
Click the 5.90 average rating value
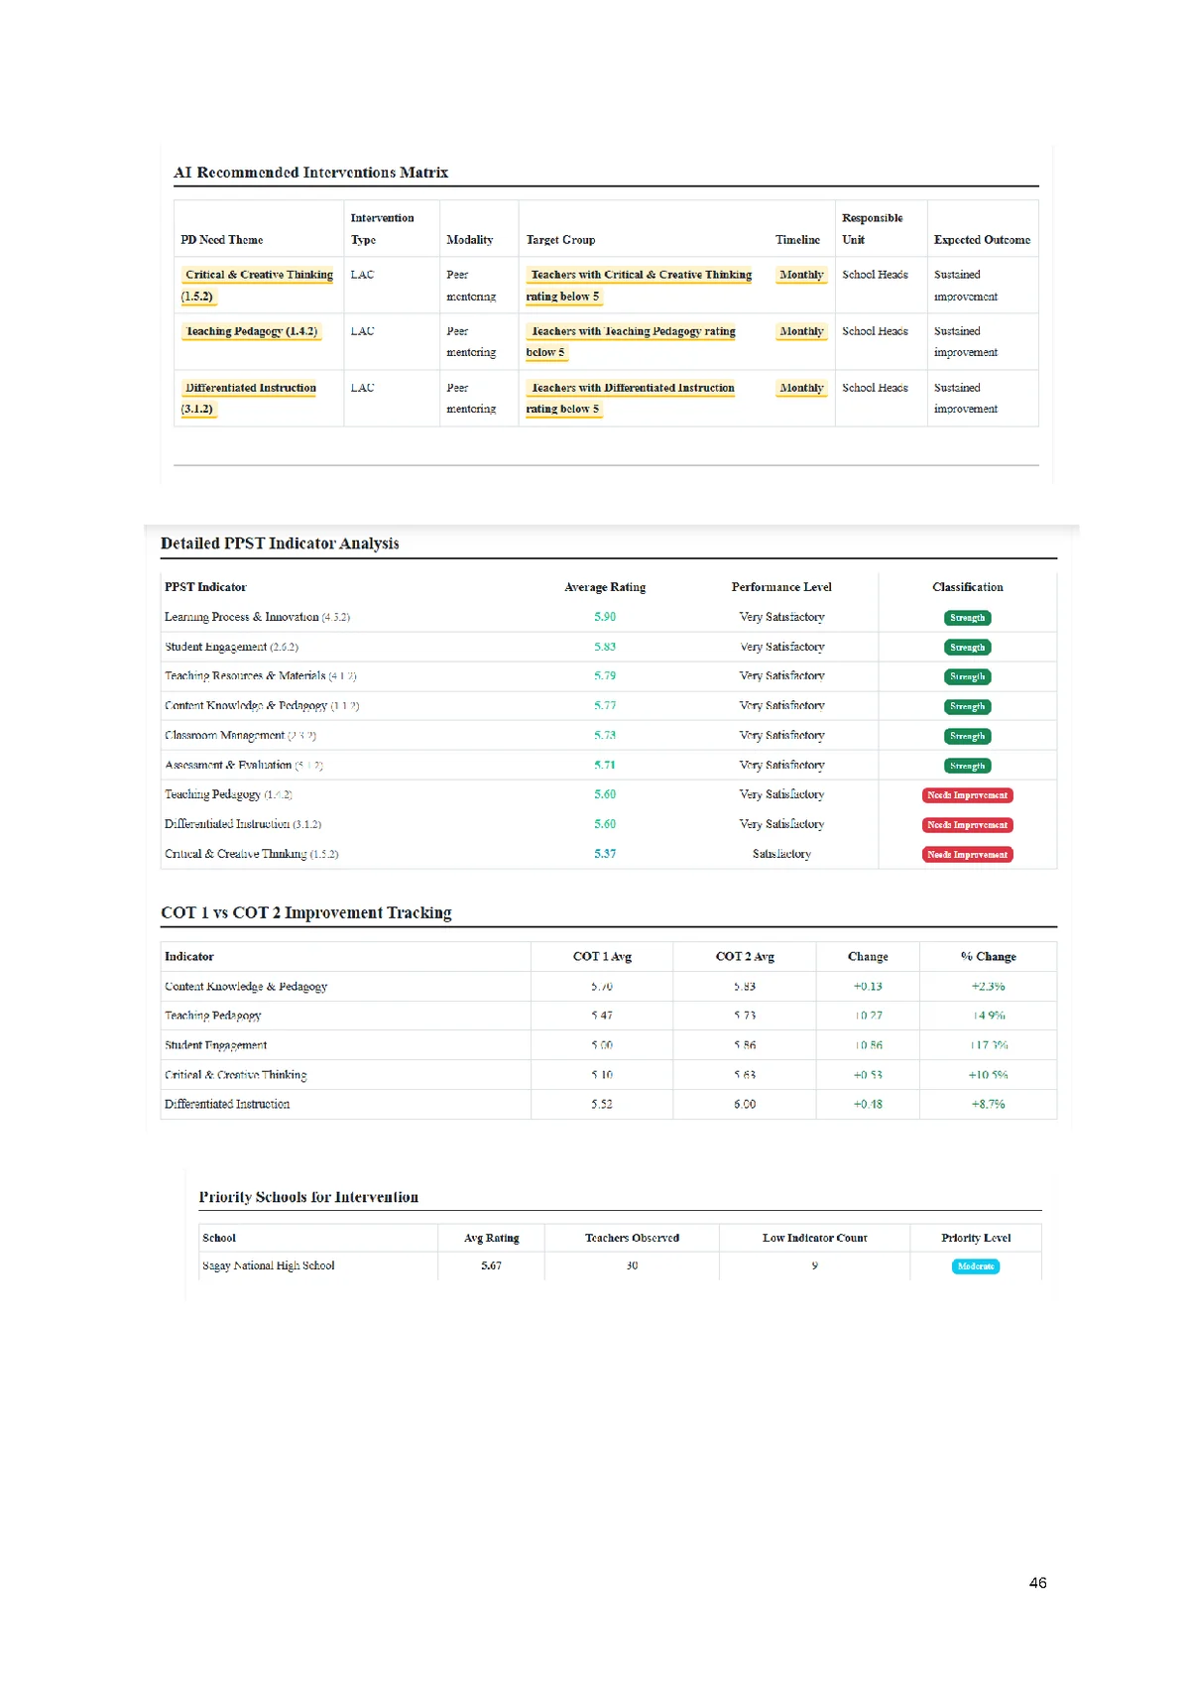[604, 617]
